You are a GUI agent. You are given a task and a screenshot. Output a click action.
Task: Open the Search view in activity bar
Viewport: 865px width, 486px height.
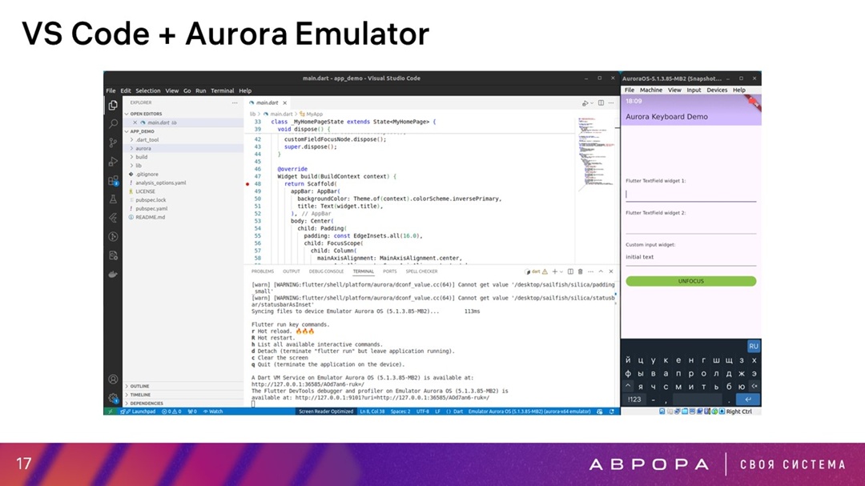pos(113,123)
